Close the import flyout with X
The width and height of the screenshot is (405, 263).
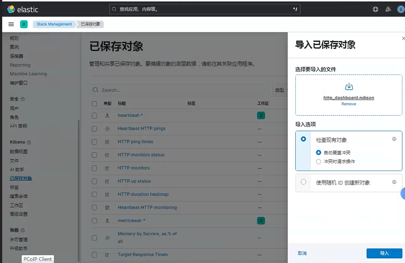(x=403, y=38)
